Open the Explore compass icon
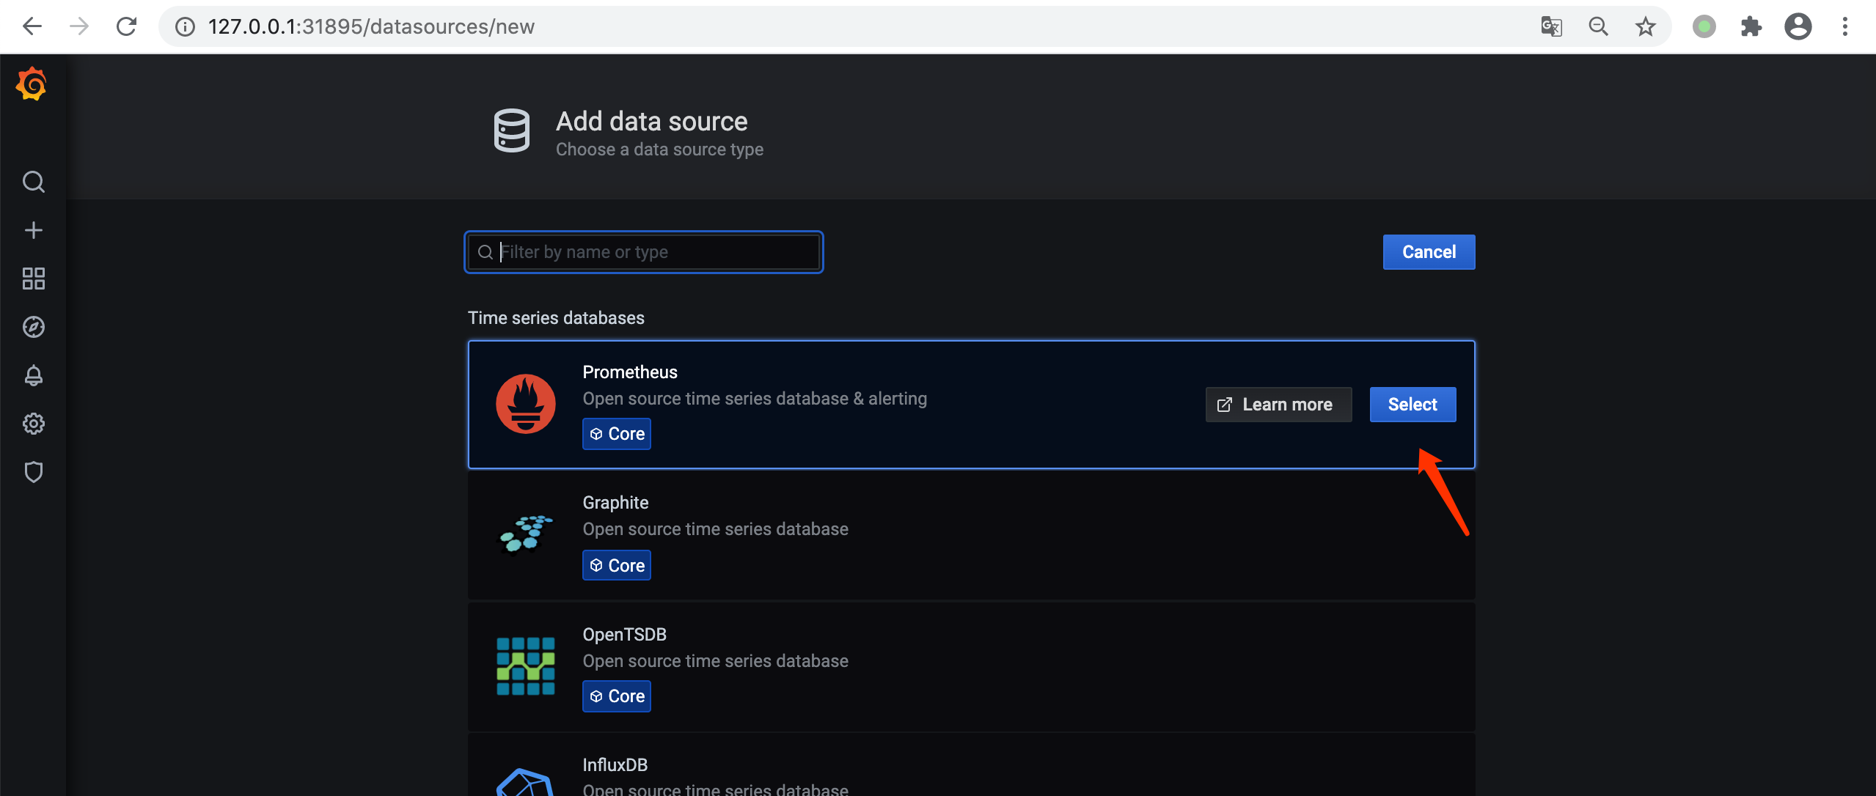1876x796 pixels. tap(33, 327)
